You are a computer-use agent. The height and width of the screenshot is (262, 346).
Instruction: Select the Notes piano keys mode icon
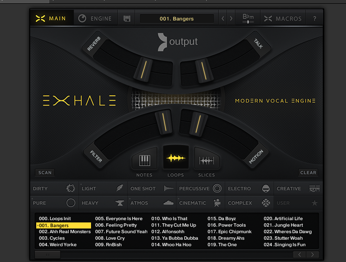tap(144, 160)
